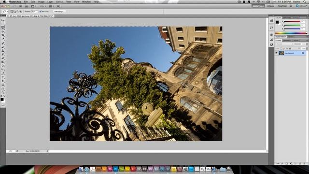
Task: Open the status bar info arrow menu
Action: (x=47, y=151)
